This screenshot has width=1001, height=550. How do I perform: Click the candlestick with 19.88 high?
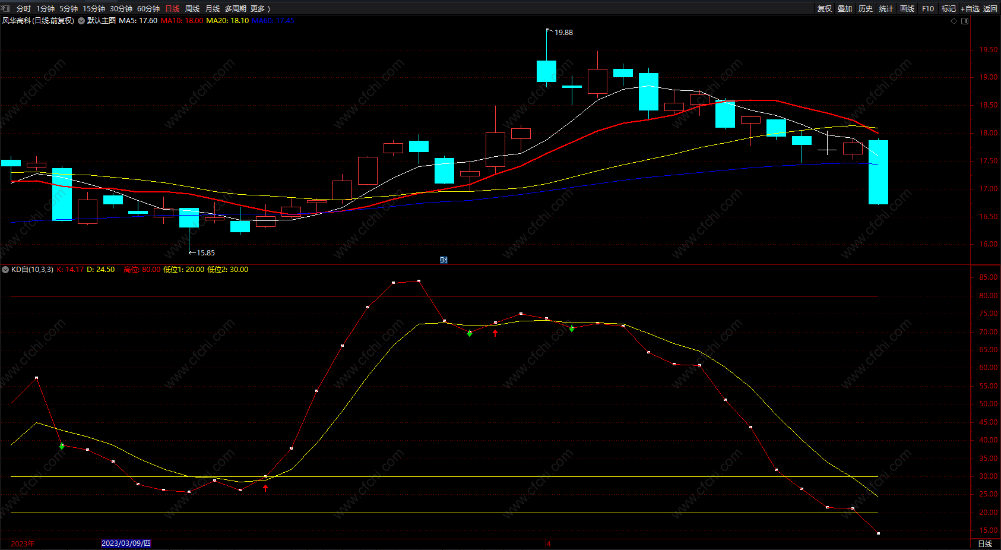(x=546, y=71)
